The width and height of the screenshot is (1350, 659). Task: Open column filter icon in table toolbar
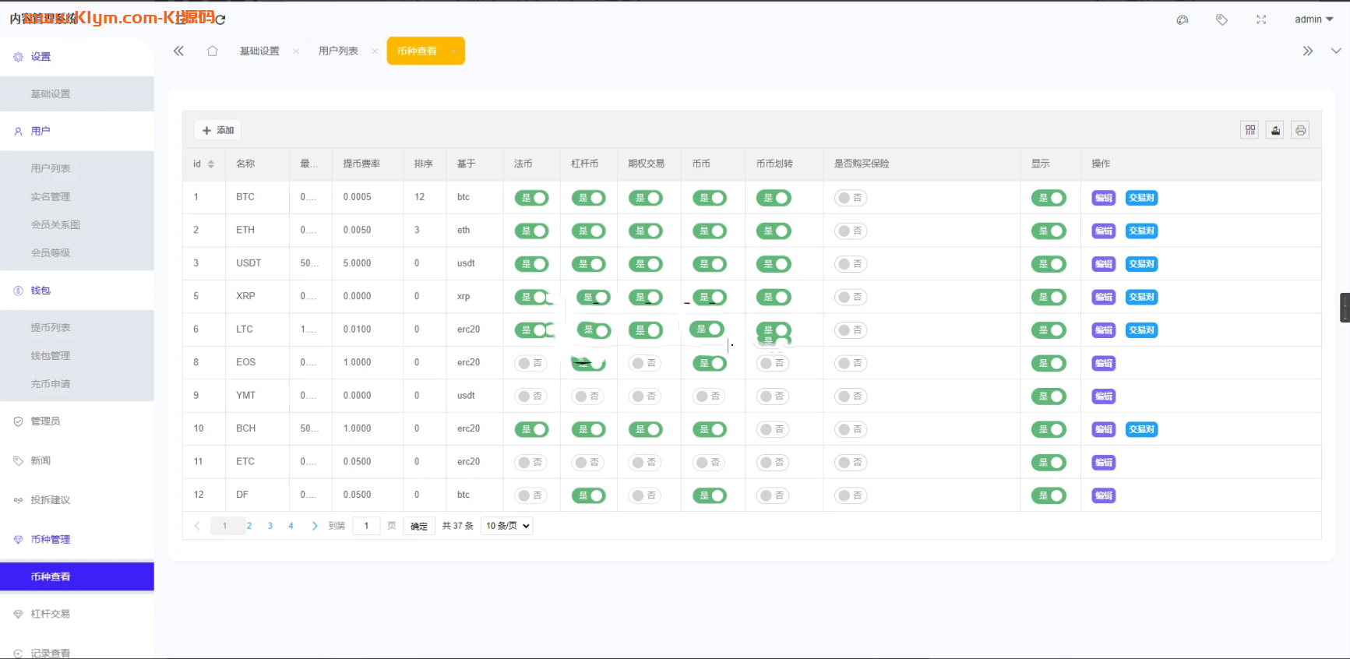pyautogui.click(x=1250, y=130)
